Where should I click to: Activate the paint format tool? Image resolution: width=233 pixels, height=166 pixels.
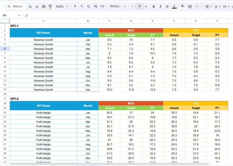pos(50,7)
